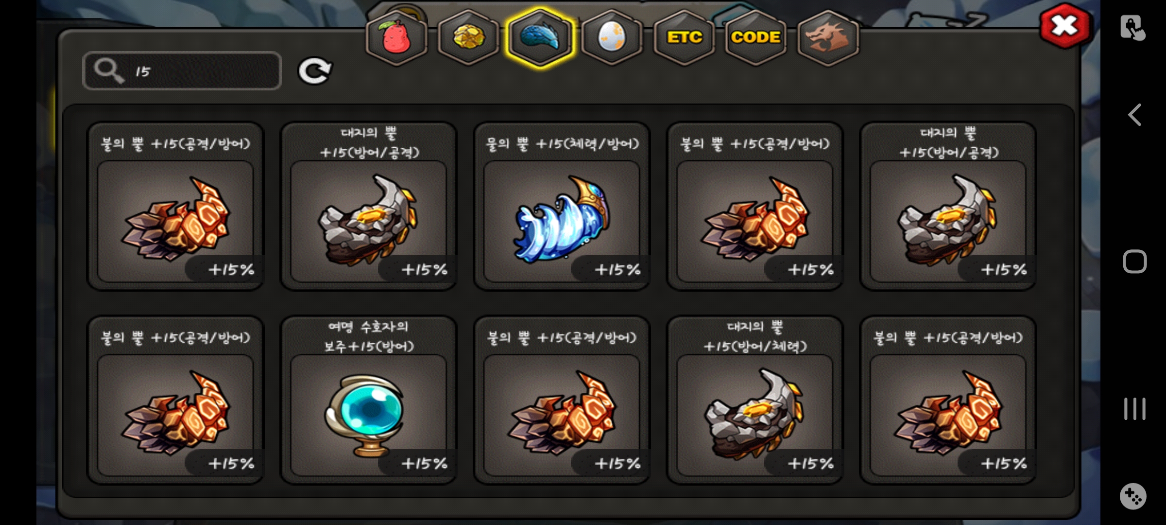Open the dragon head tab
Viewport: 1166px width, 525px height.
(x=828, y=37)
